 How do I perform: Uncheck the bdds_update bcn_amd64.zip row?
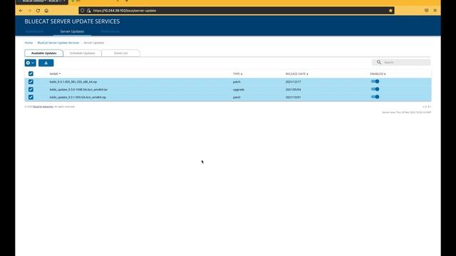31,97
